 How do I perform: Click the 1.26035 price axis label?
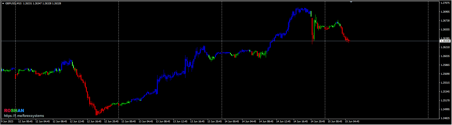click(x=445, y=56)
